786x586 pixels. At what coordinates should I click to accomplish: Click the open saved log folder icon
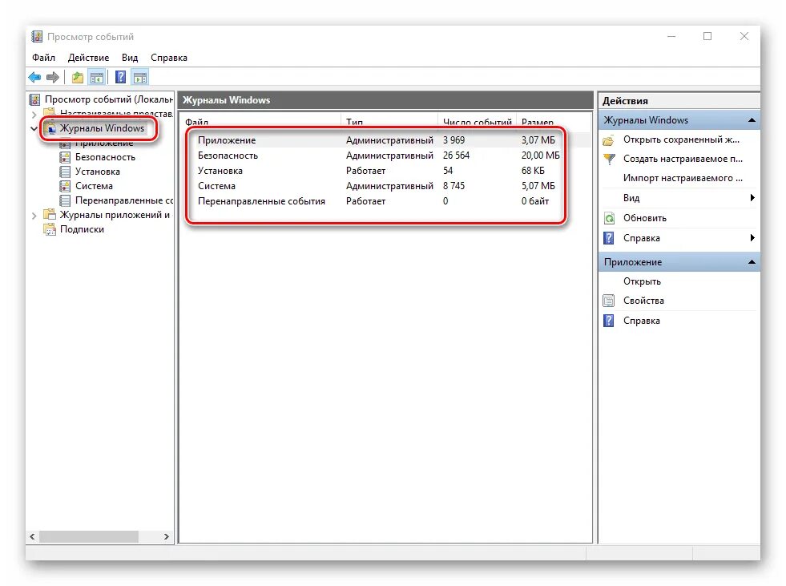pos(609,140)
